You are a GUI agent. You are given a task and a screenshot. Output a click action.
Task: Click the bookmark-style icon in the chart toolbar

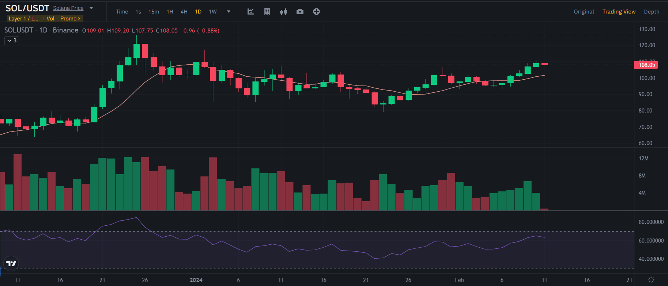tap(267, 12)
